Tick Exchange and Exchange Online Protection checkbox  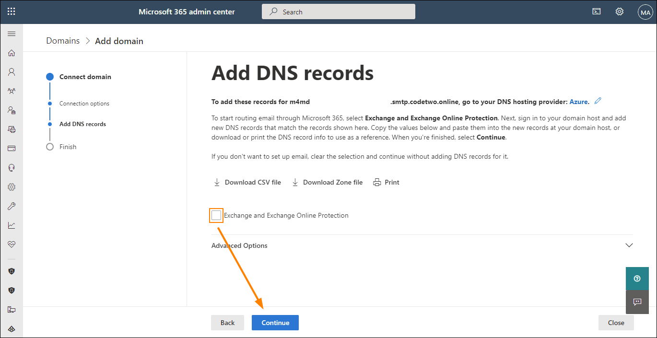(x=216, y=215)
